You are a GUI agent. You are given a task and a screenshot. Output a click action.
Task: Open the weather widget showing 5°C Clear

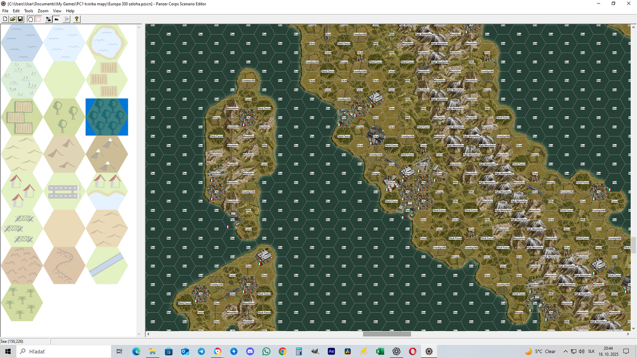[540, 351]
